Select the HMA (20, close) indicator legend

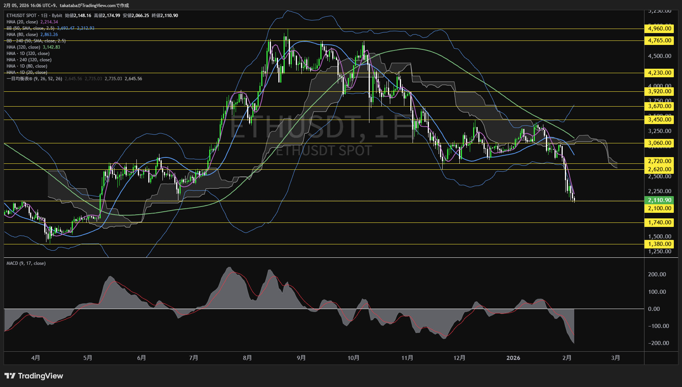pos(22,22)
